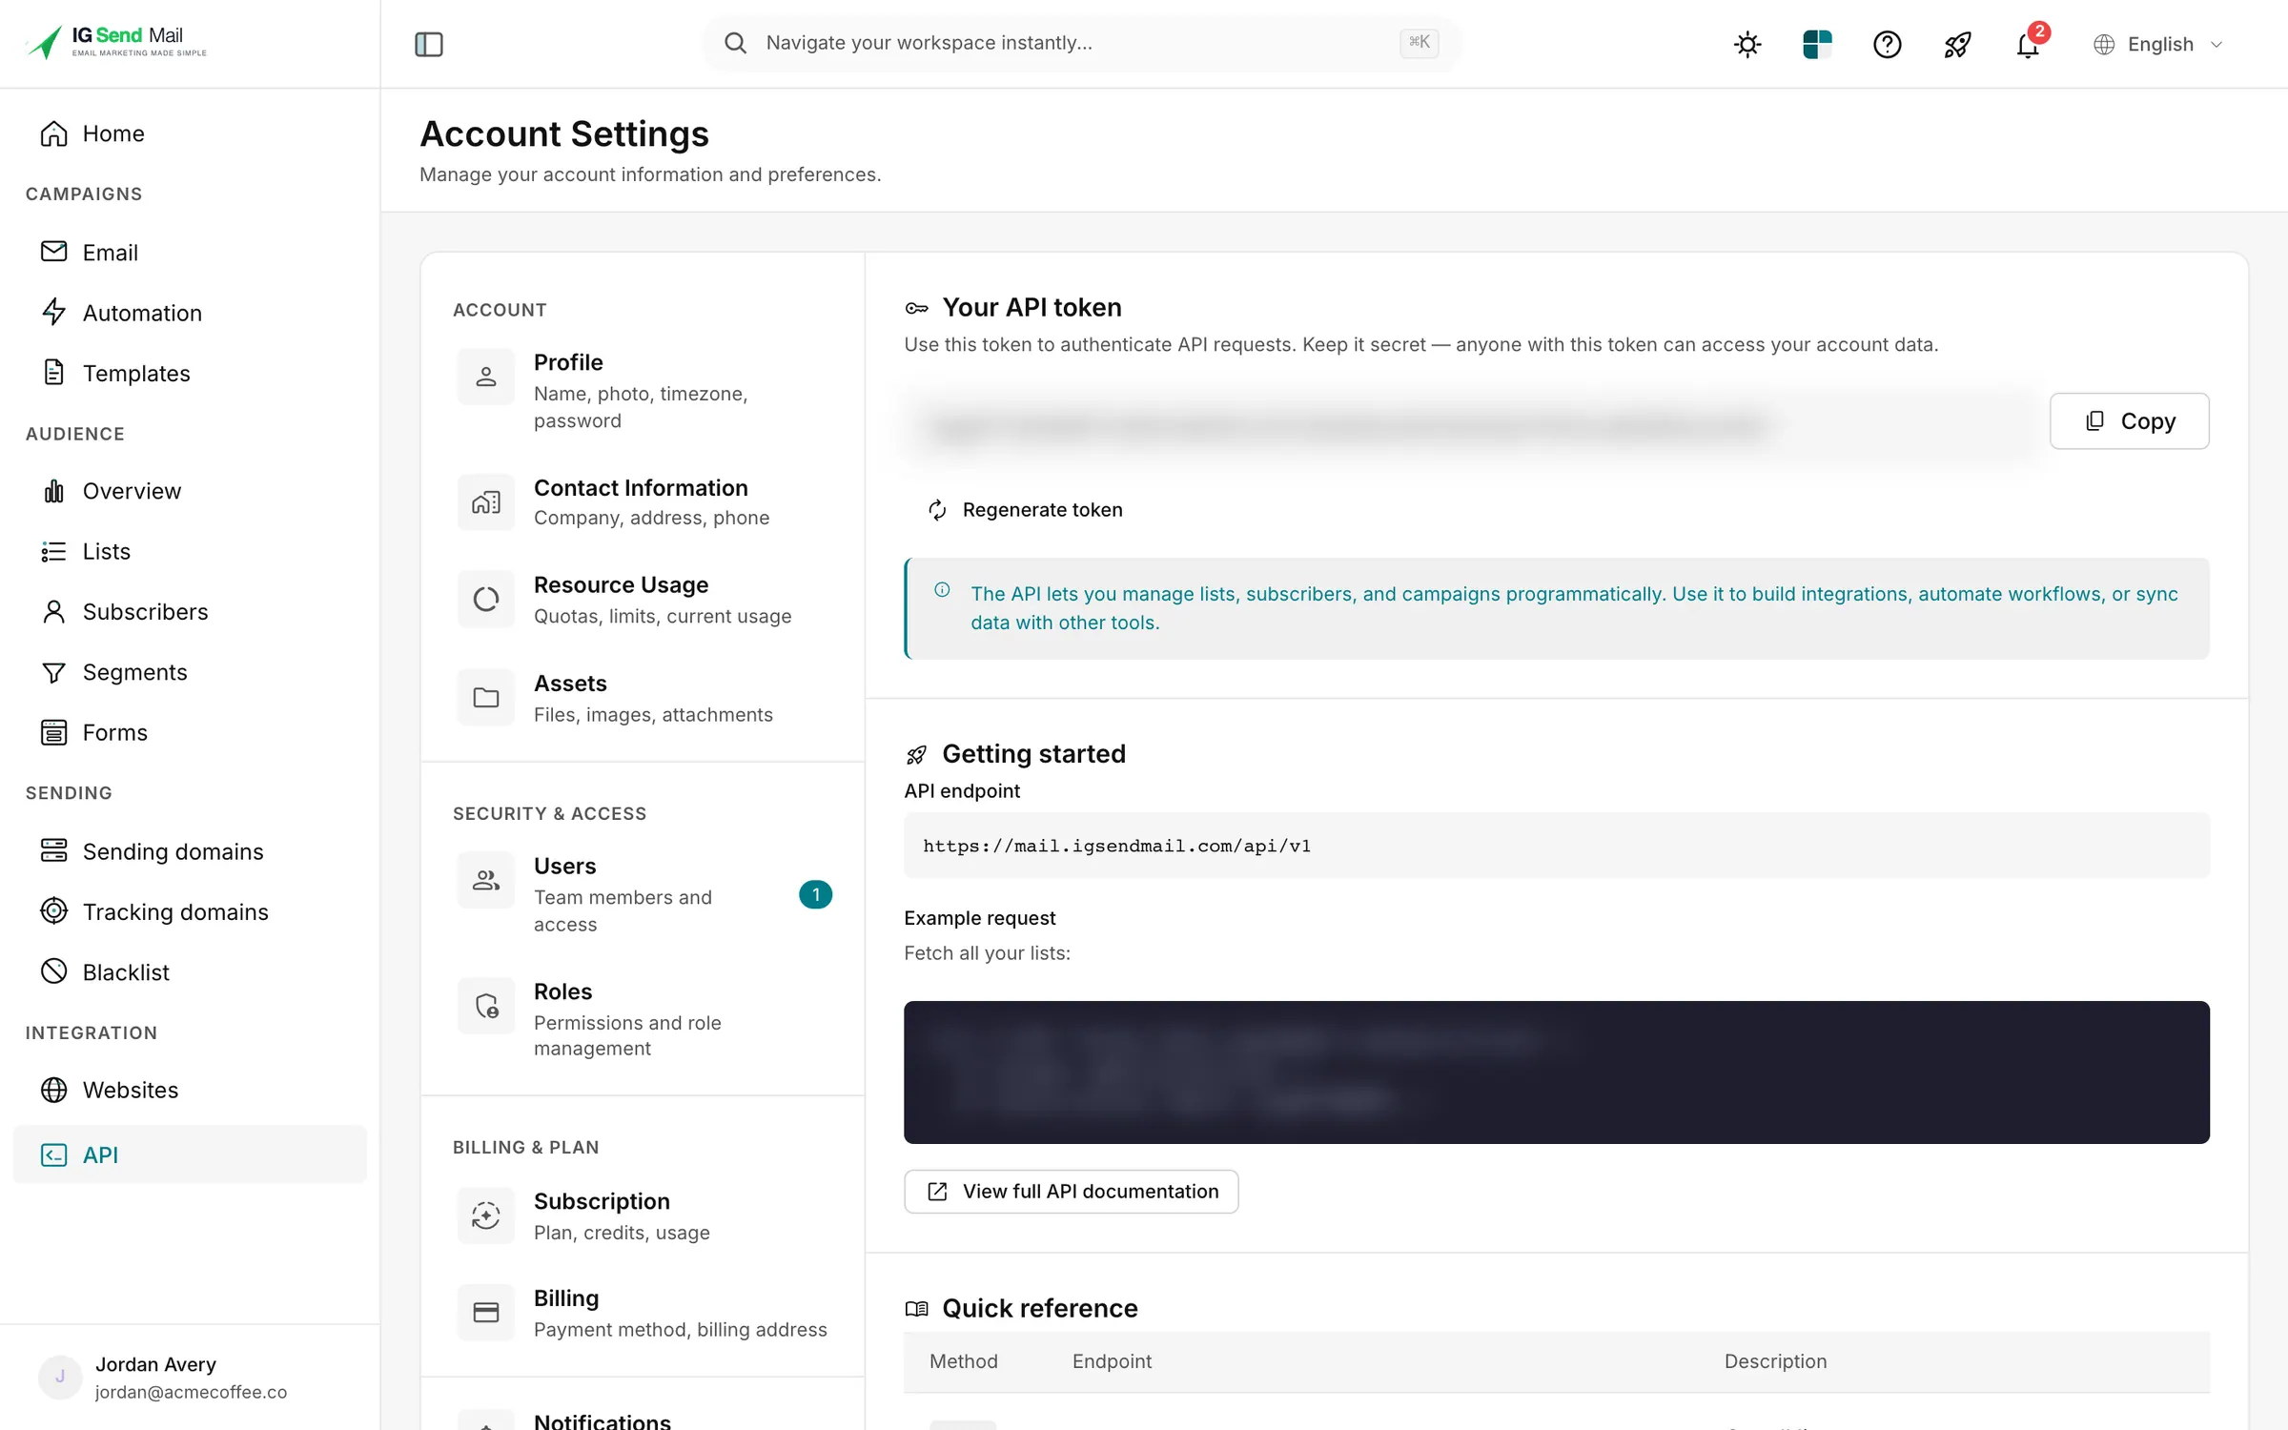
Task: Open Contact Information settings
Action: coord(643,501)
